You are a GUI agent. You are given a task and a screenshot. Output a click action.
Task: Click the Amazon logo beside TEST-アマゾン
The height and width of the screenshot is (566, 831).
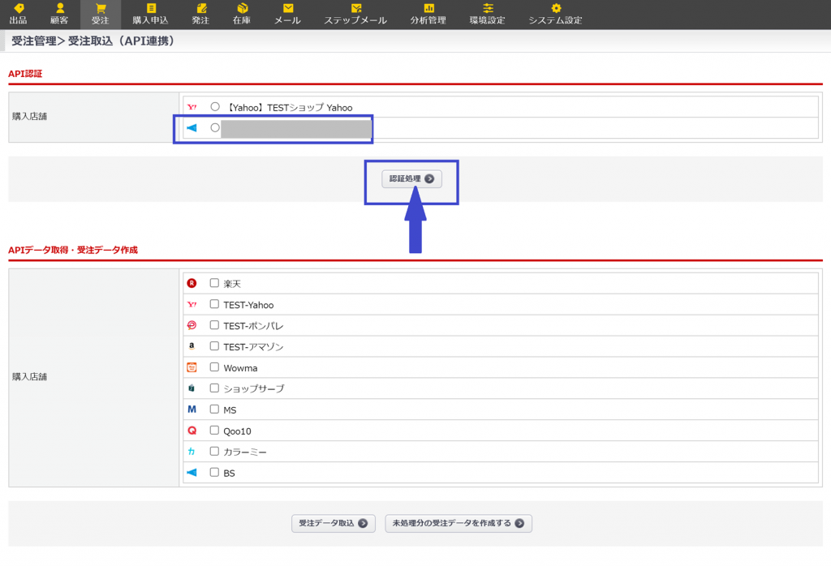[192, 345]
